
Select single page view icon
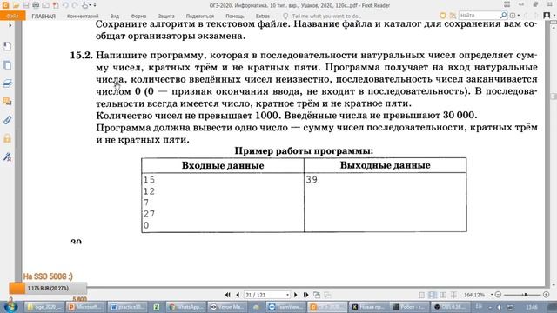422,295
